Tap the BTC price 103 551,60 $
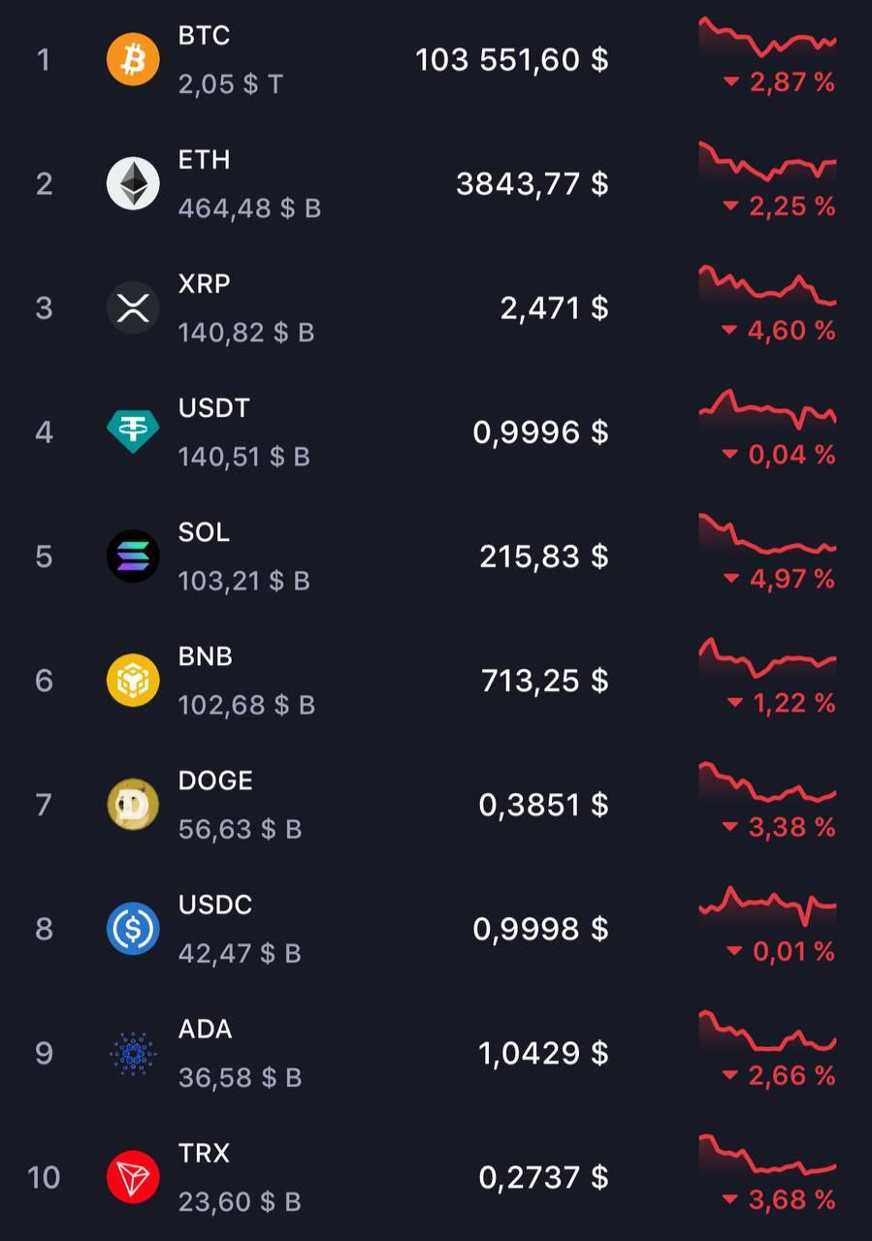This screenshot has height=1241, width=872. (x=512, y=60)
